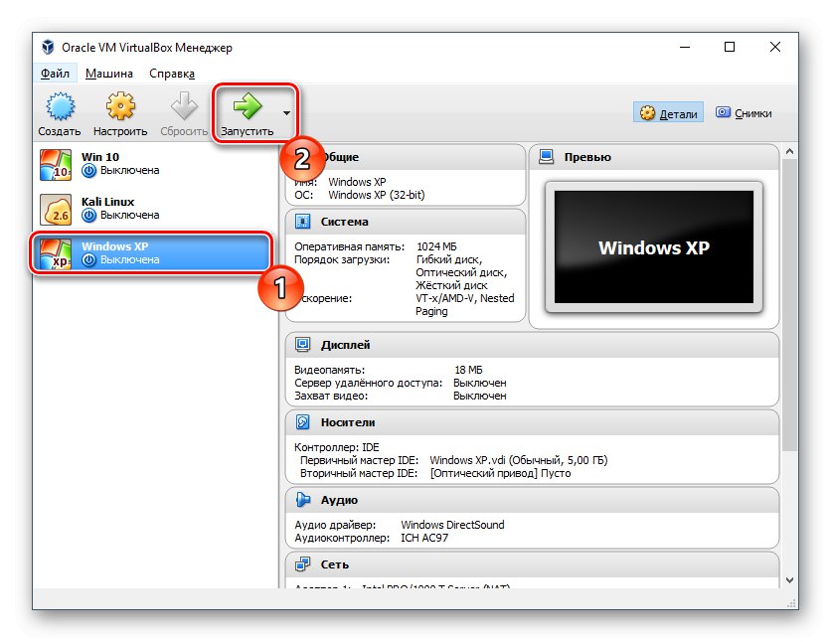Open the Система section header title
The width and height of the screenshot is (831, 642).
[x=345, y=222]
